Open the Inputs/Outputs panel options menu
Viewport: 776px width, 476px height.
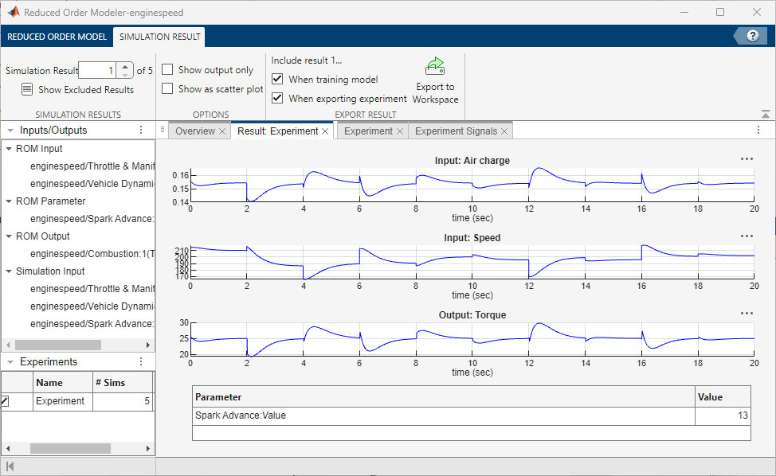pyautogui.click(x=141, y=130)
